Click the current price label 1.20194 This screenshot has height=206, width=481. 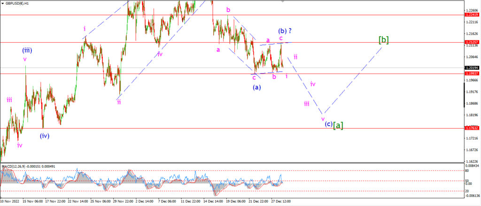[x=473, y=68]
